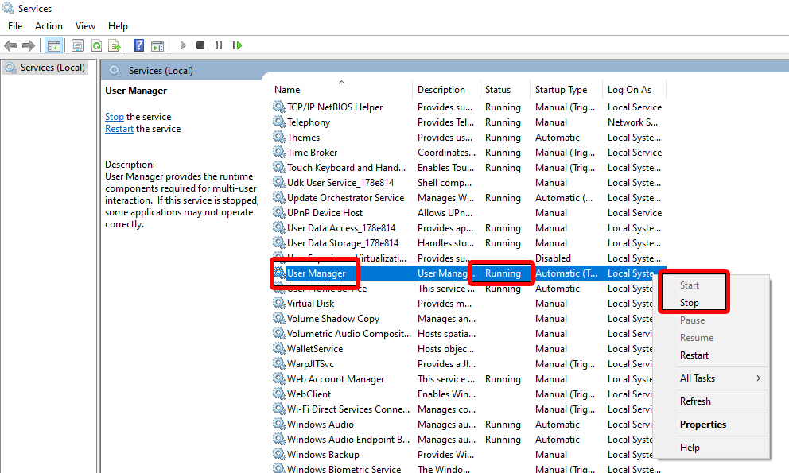
Task: Click the Help icon on the toolbar
Action: pos(138,45)
